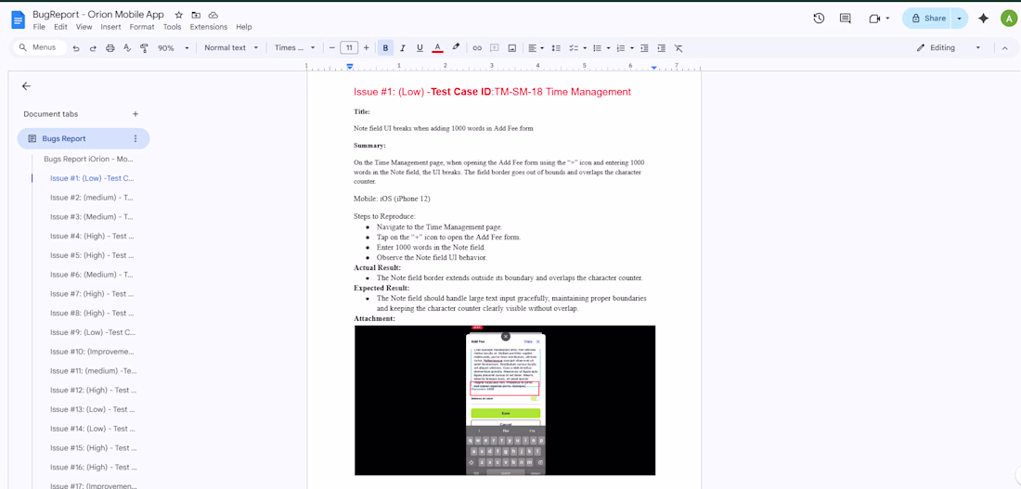Open the Edit menu
Viewport: 1021px width, 489px height.
(60, 27)
